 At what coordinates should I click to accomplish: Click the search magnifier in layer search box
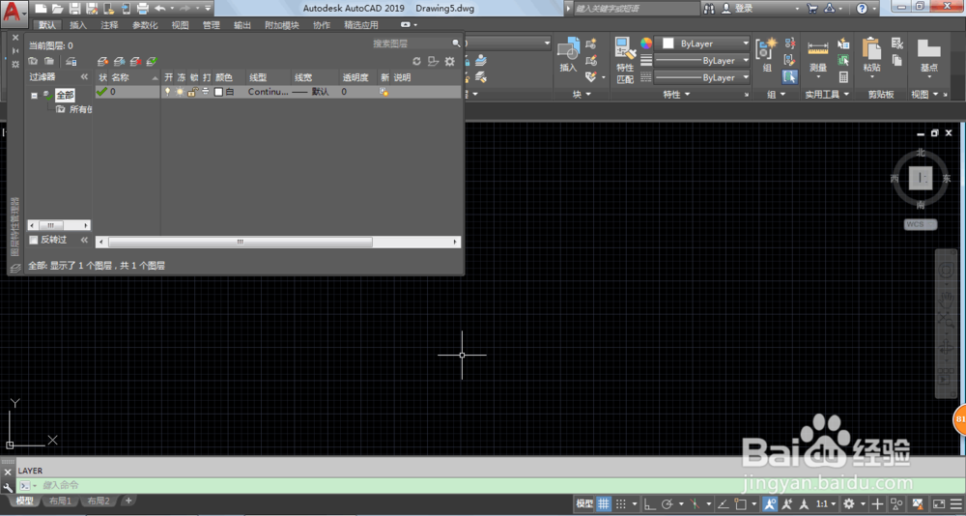pos(456,43)
